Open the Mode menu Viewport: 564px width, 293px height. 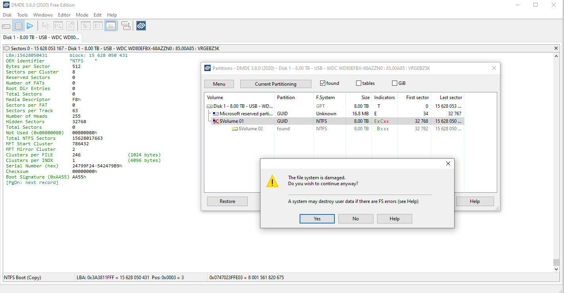pos(82,15)
